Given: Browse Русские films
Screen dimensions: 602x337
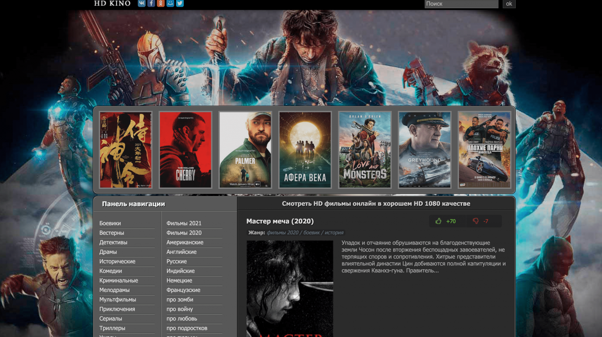Looking at the screenshot, I should 177,261.
